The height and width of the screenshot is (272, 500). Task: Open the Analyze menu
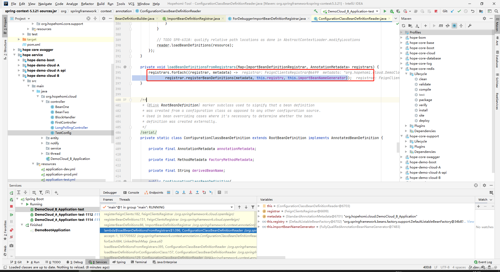pos(72,4)
